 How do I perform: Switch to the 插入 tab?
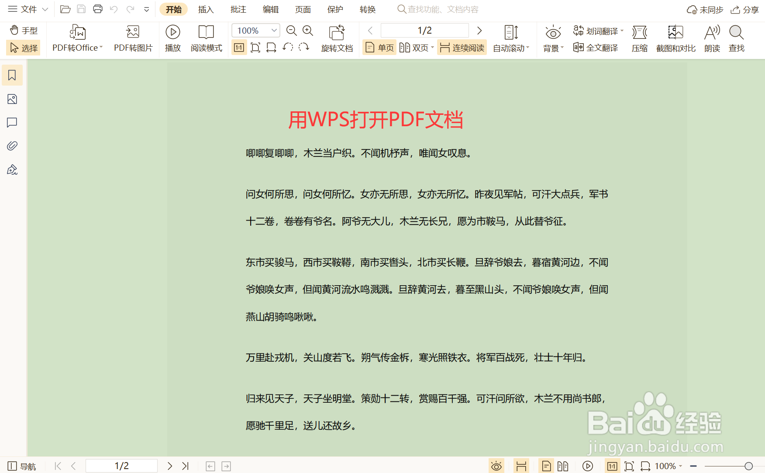click(x=206, y=9)
